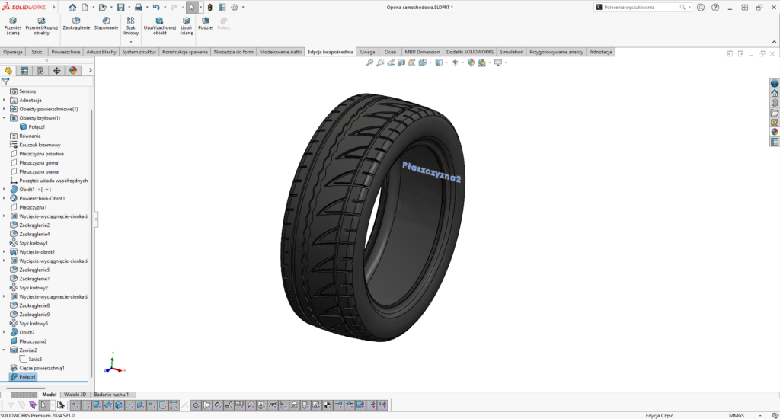
Task: Open the Arkusz blachy tab
Action: coord(101,52)
